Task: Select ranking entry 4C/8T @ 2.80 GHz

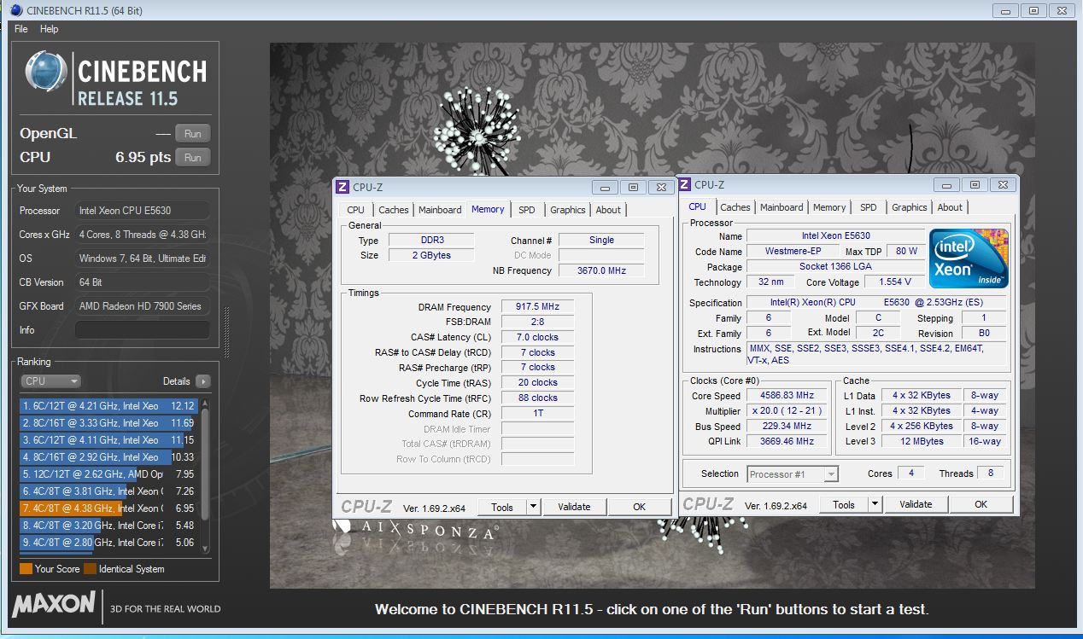Action: 109,543
